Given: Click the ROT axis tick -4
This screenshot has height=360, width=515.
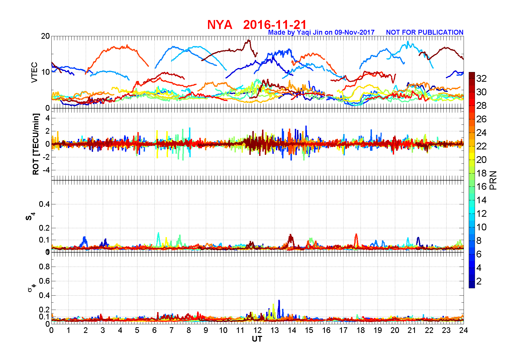Looking at the screenshot, I should [47, 170].
